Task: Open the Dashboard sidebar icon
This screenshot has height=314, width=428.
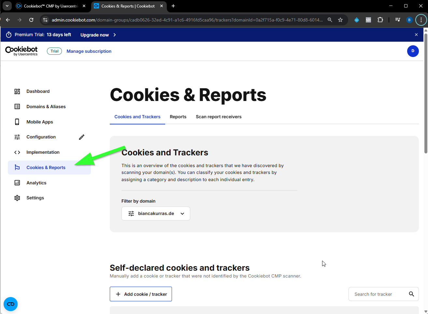Action: [x=17, y=92]
